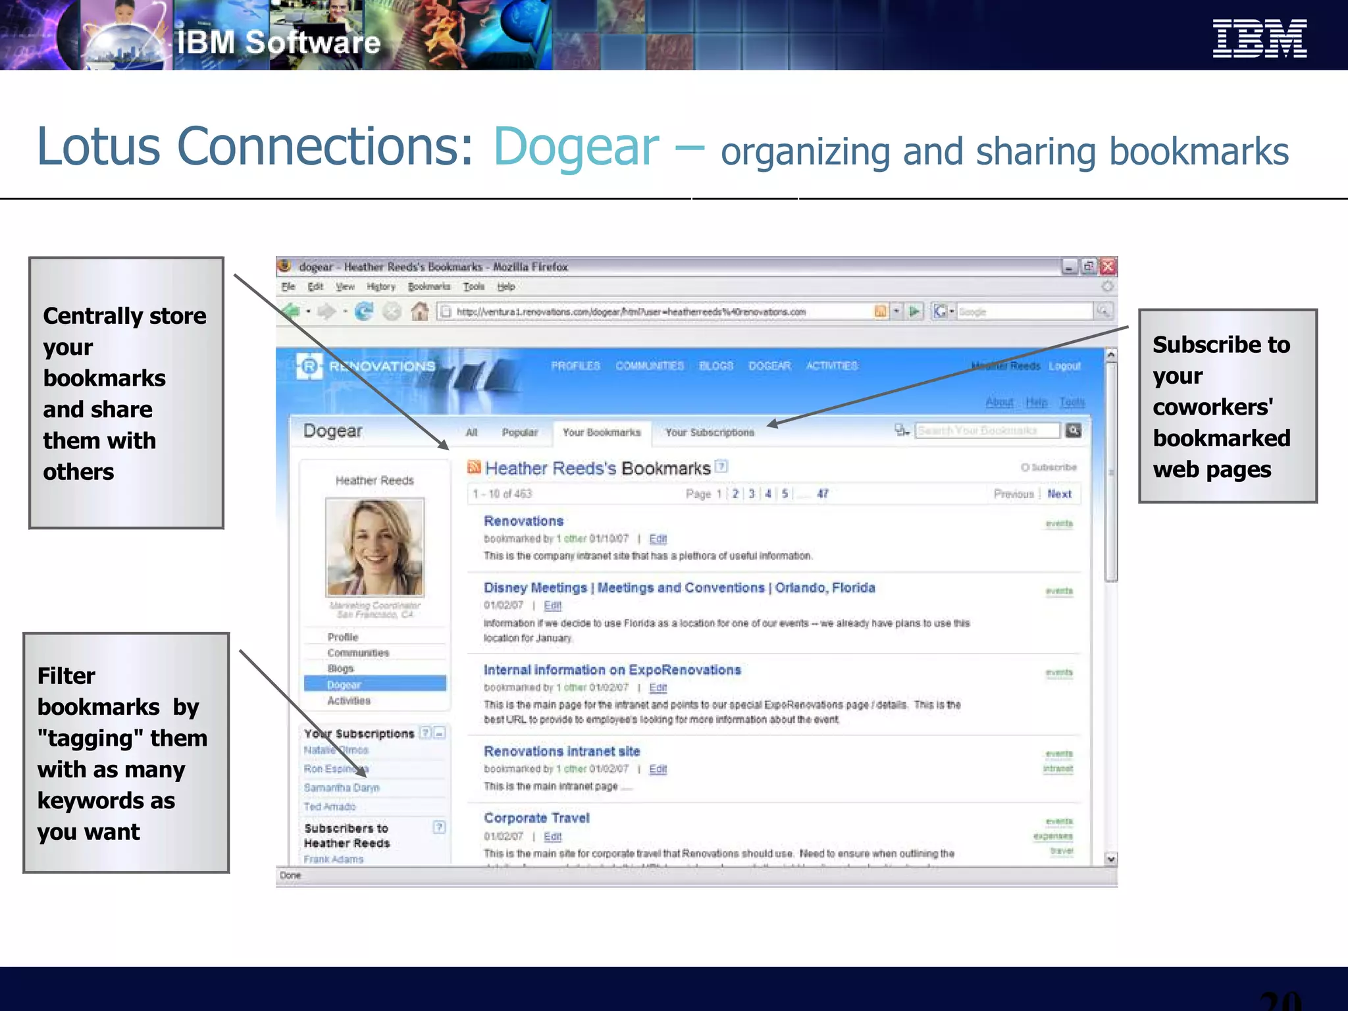Click Edit link under Corporate Travel
The height and width of the screenshot is (1011, 1348).
(x=552, y=836)
